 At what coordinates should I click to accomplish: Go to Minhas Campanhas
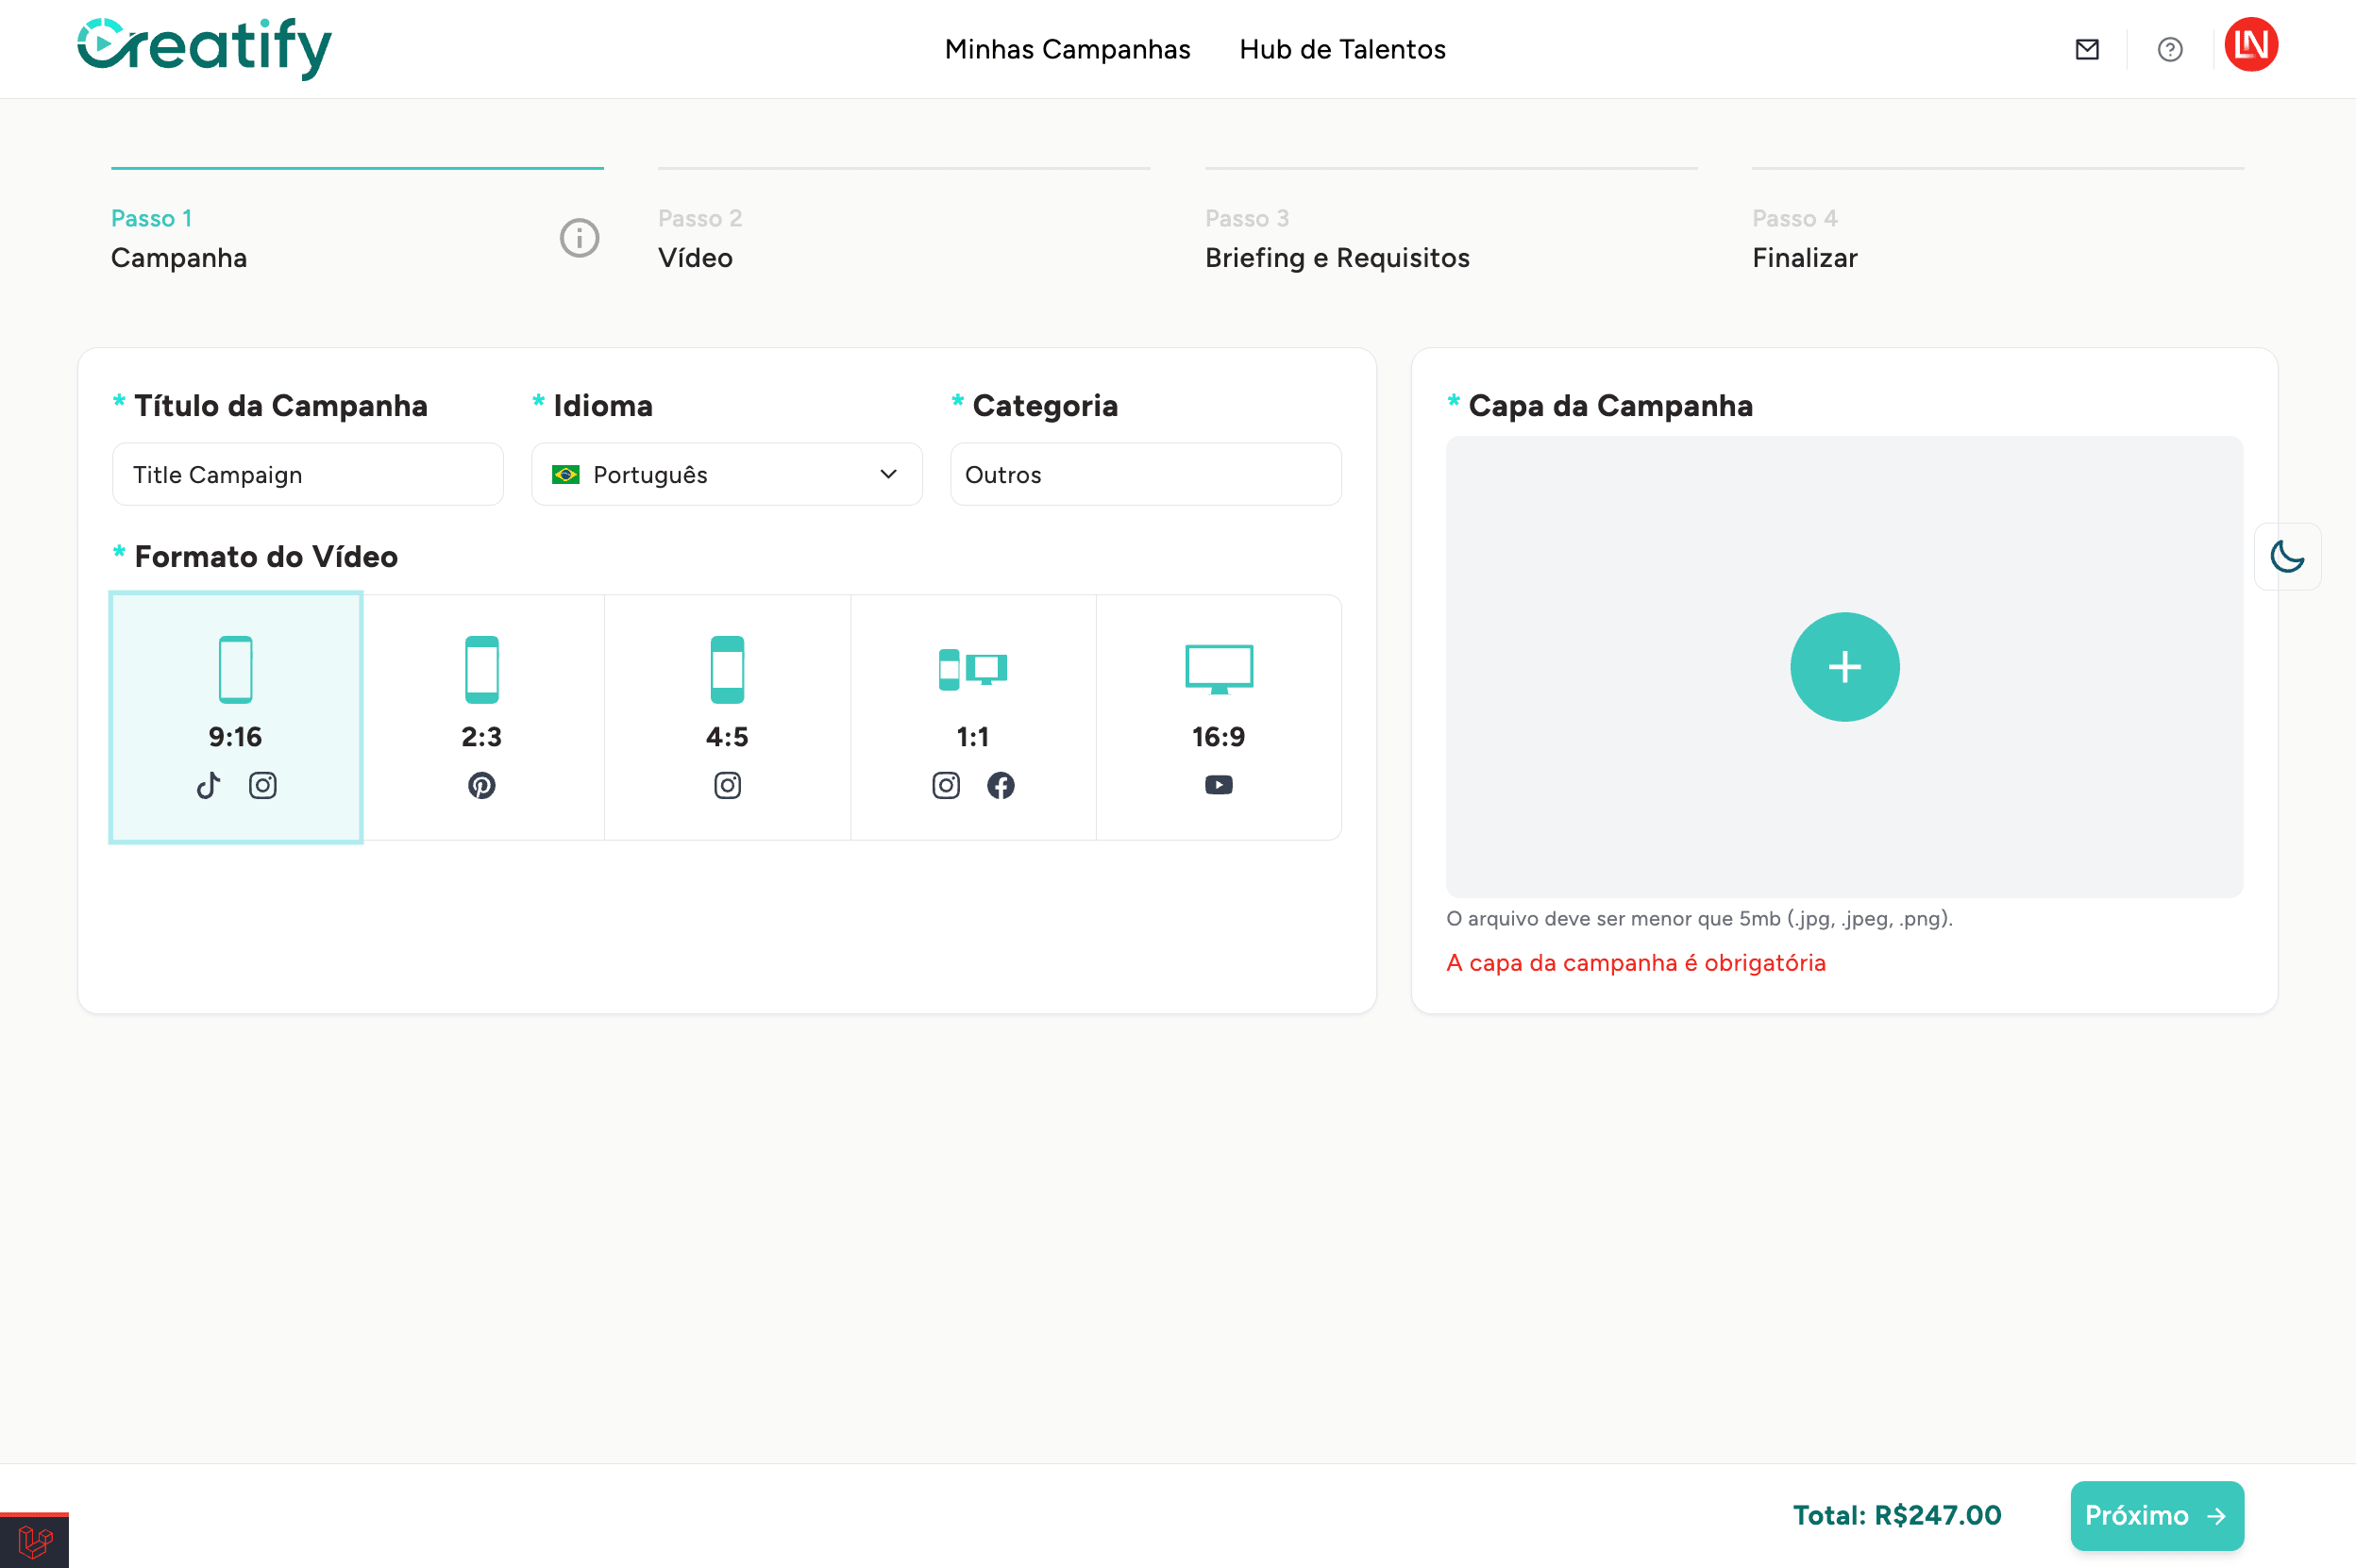1067,49
